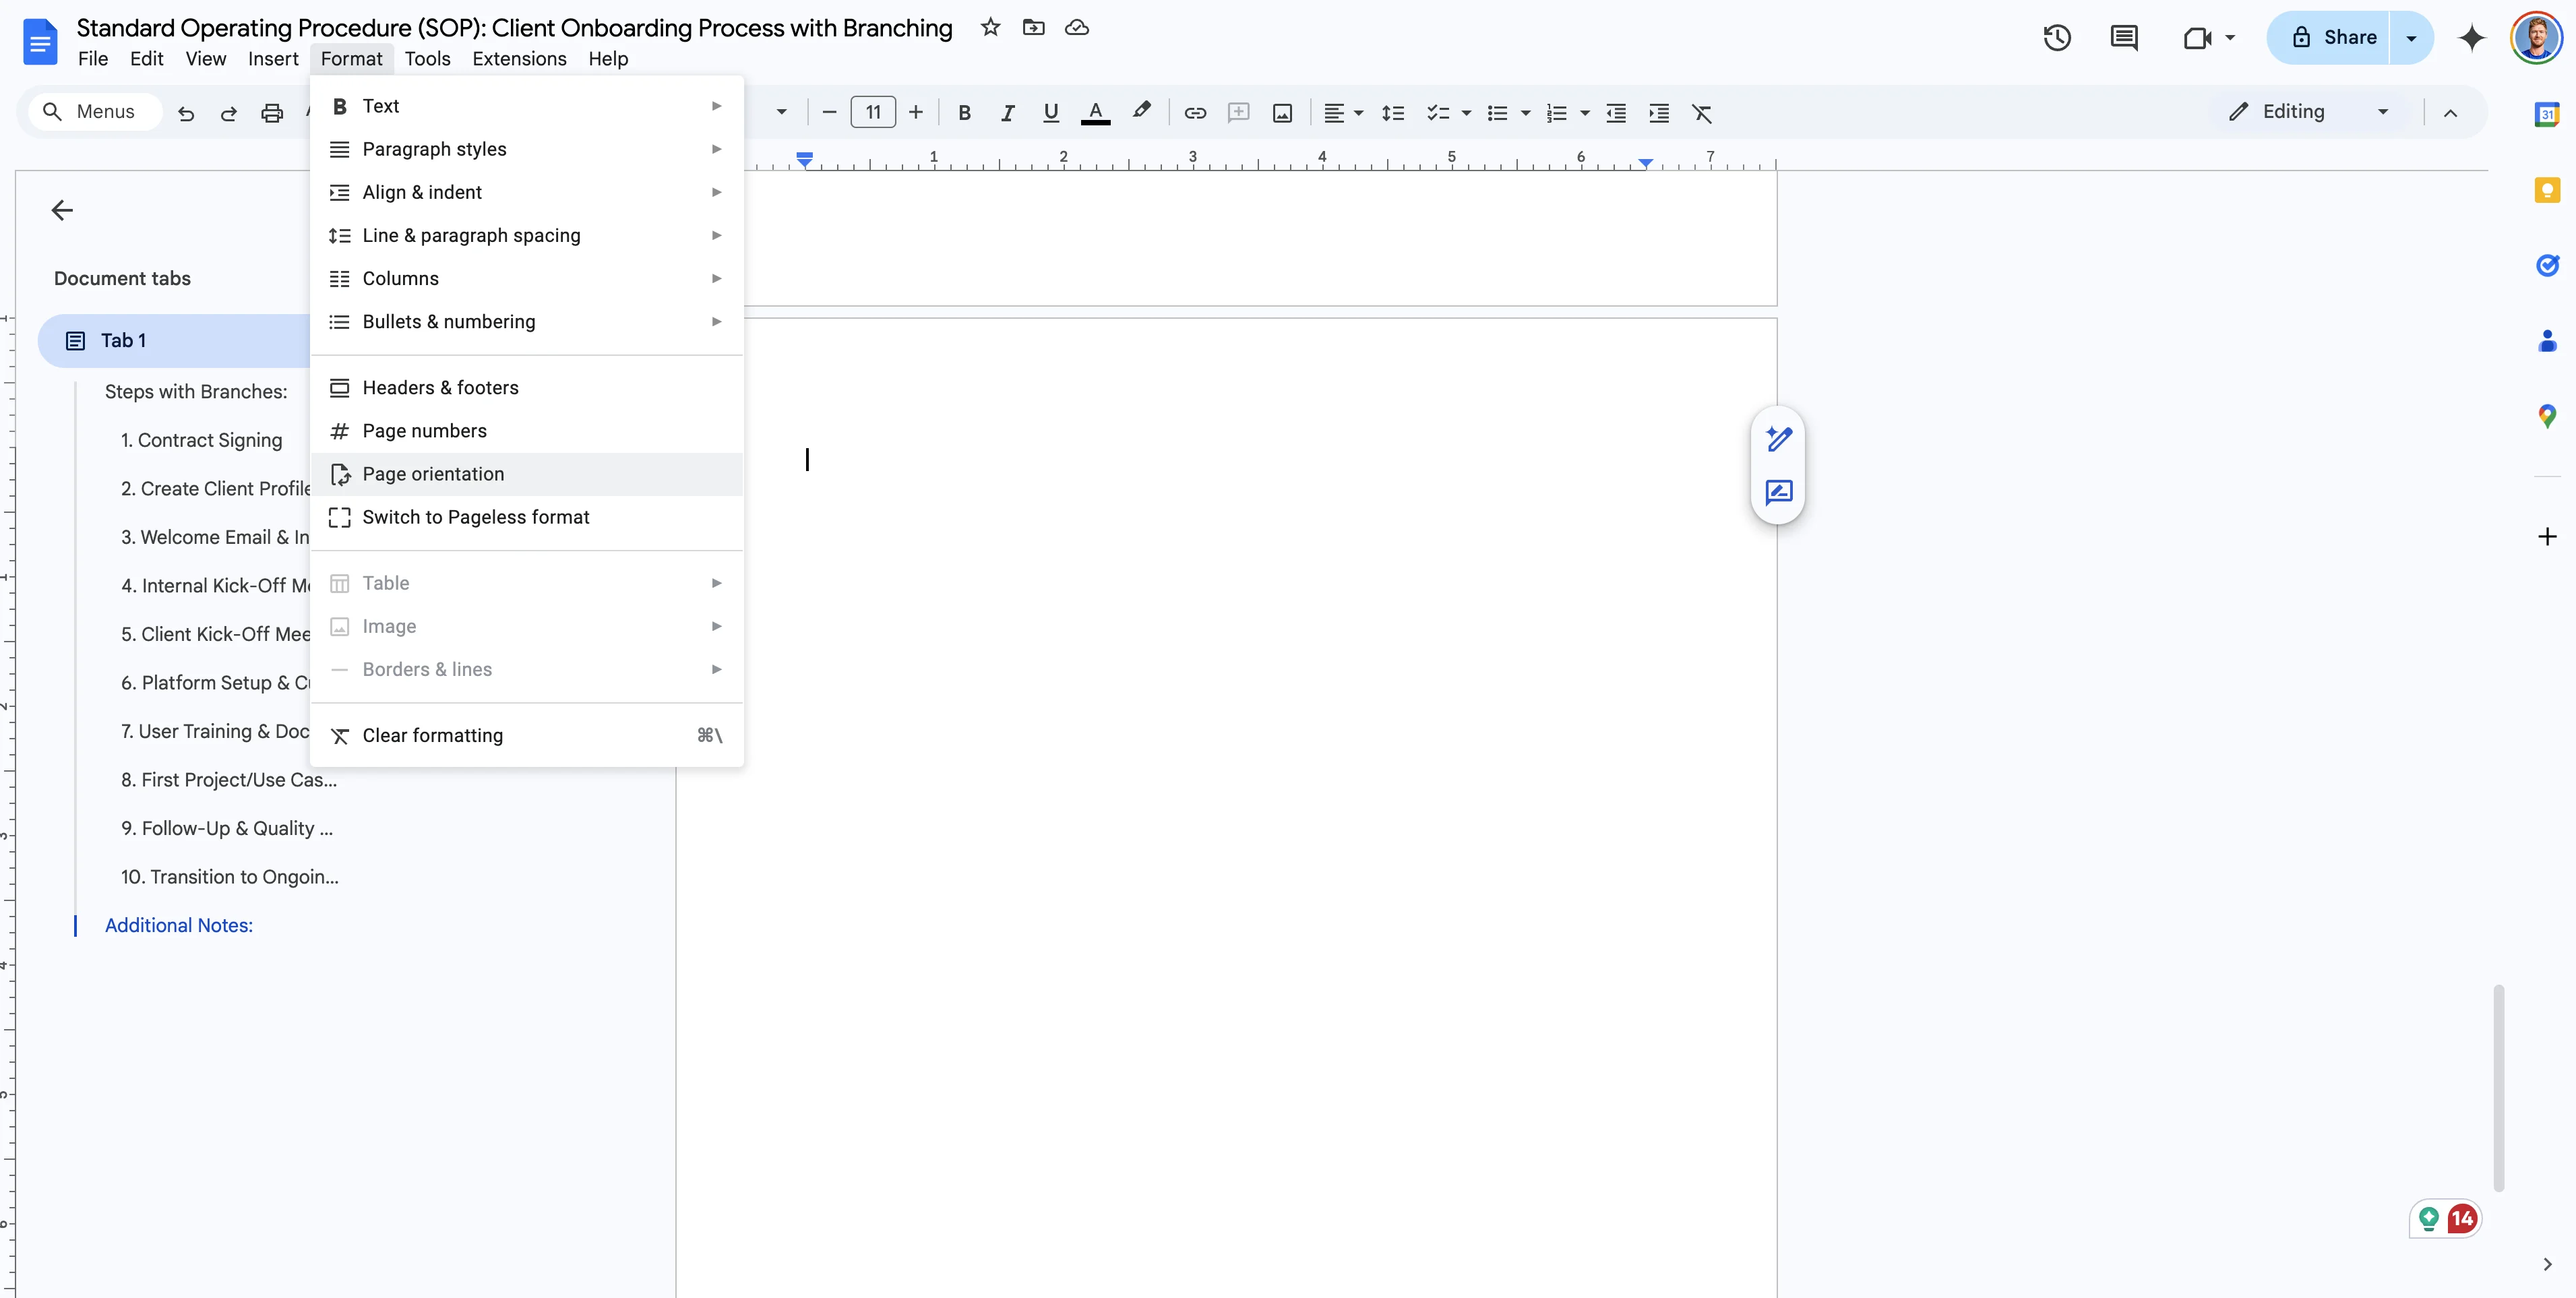
Task: Jump to Additional Notes outline heading
Action: pos(179,925)
